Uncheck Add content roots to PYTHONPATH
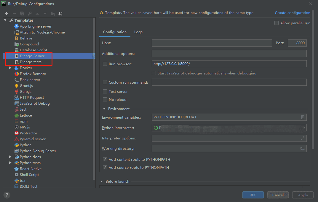318x202 pixels. [105, 160]
